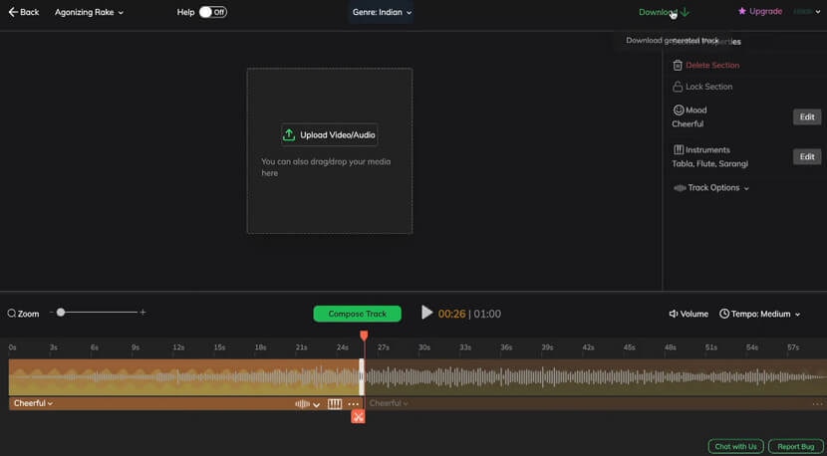Image resolution: width=827 pixels, height=456 pixels.
Task: Click the second section waveform
Action: tap(596, 377)
